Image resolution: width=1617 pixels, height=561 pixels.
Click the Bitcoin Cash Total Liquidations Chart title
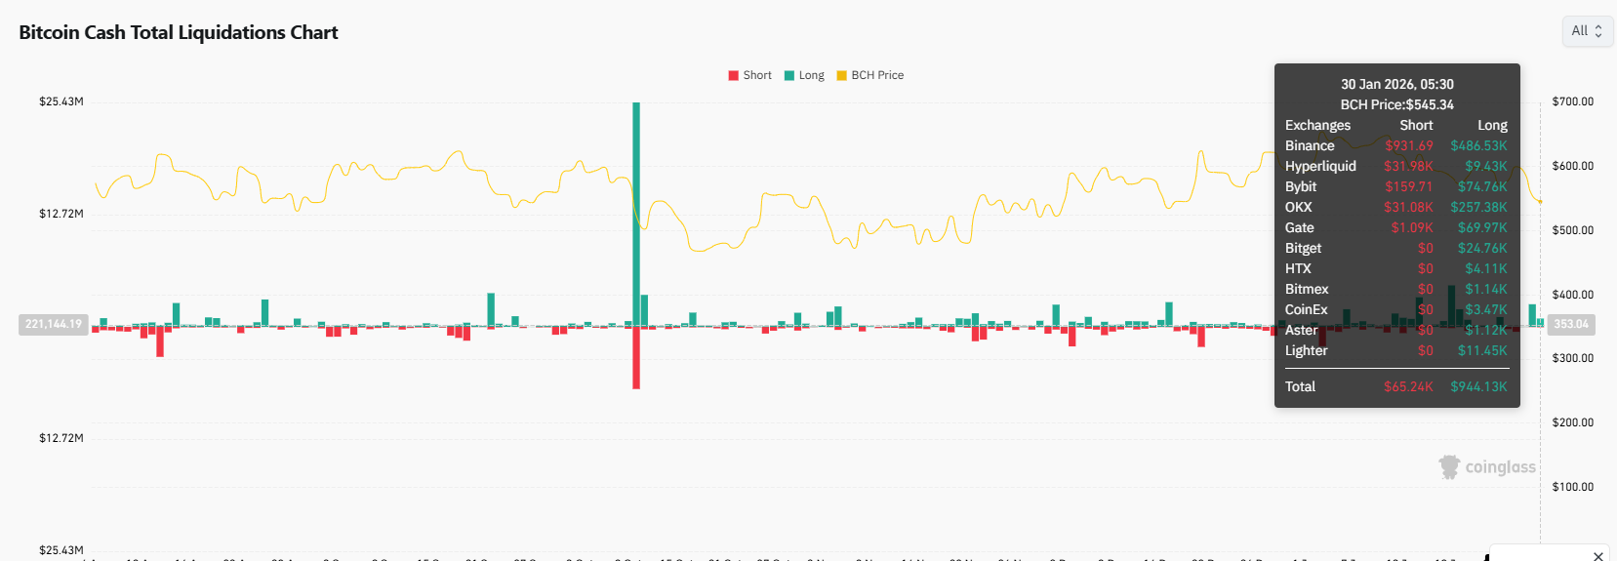[x=179, y=32]
